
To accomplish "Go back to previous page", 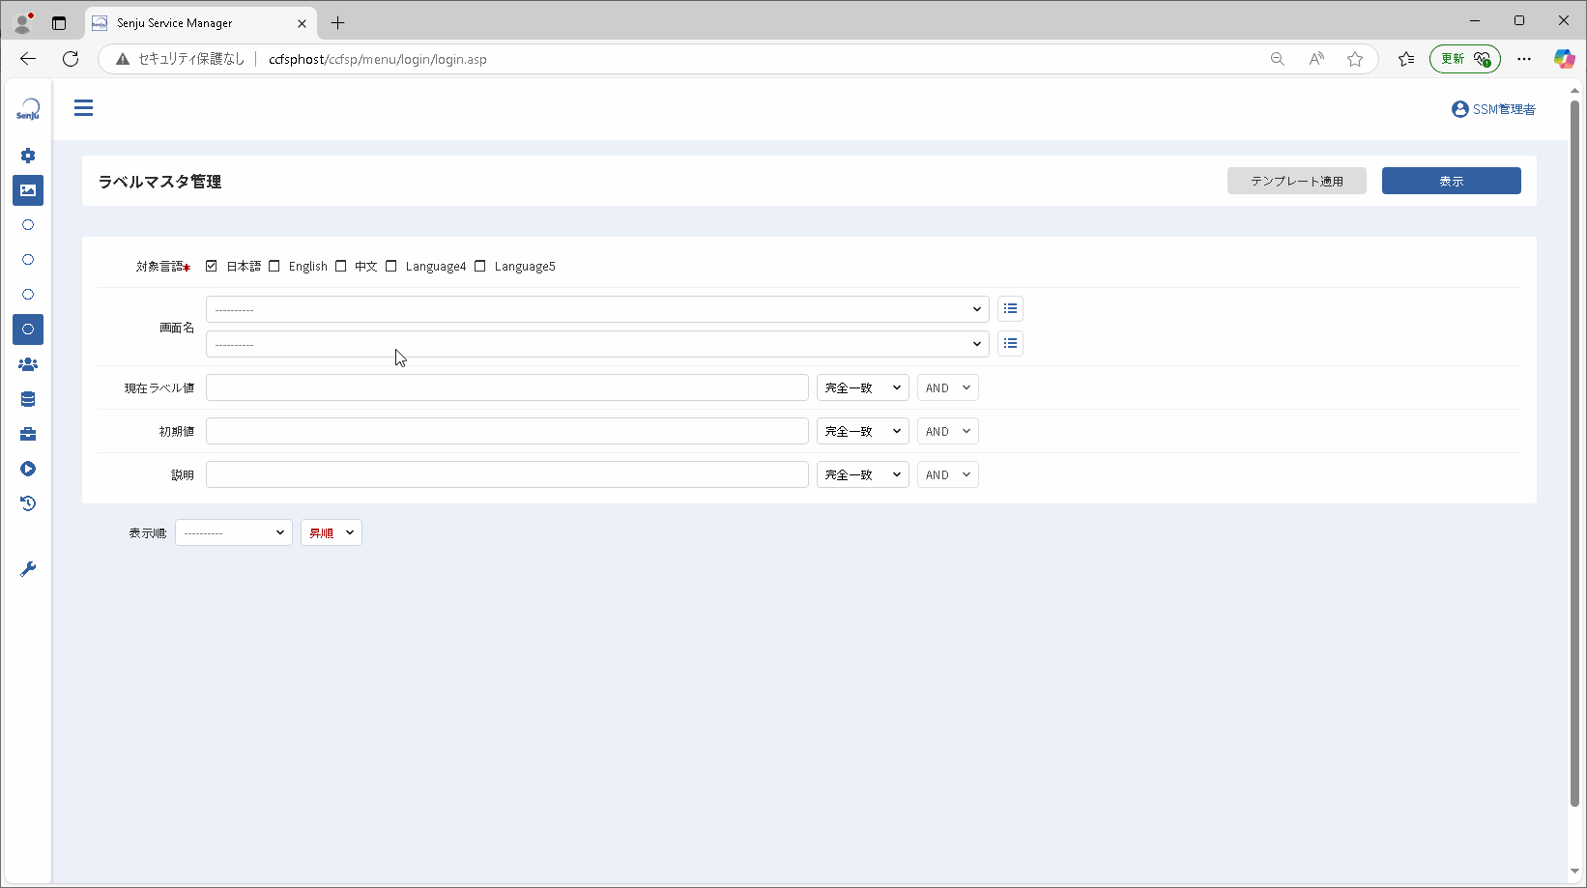I will tap(28, 59).
